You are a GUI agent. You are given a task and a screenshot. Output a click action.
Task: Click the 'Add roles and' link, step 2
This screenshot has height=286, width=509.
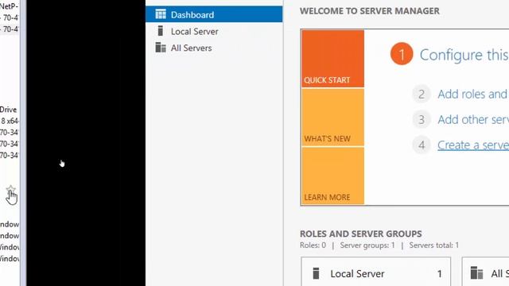tap(473, 94)
